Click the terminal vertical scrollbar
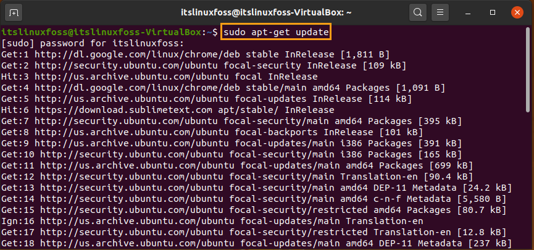534x250 pixels. (x=528, y=71)
